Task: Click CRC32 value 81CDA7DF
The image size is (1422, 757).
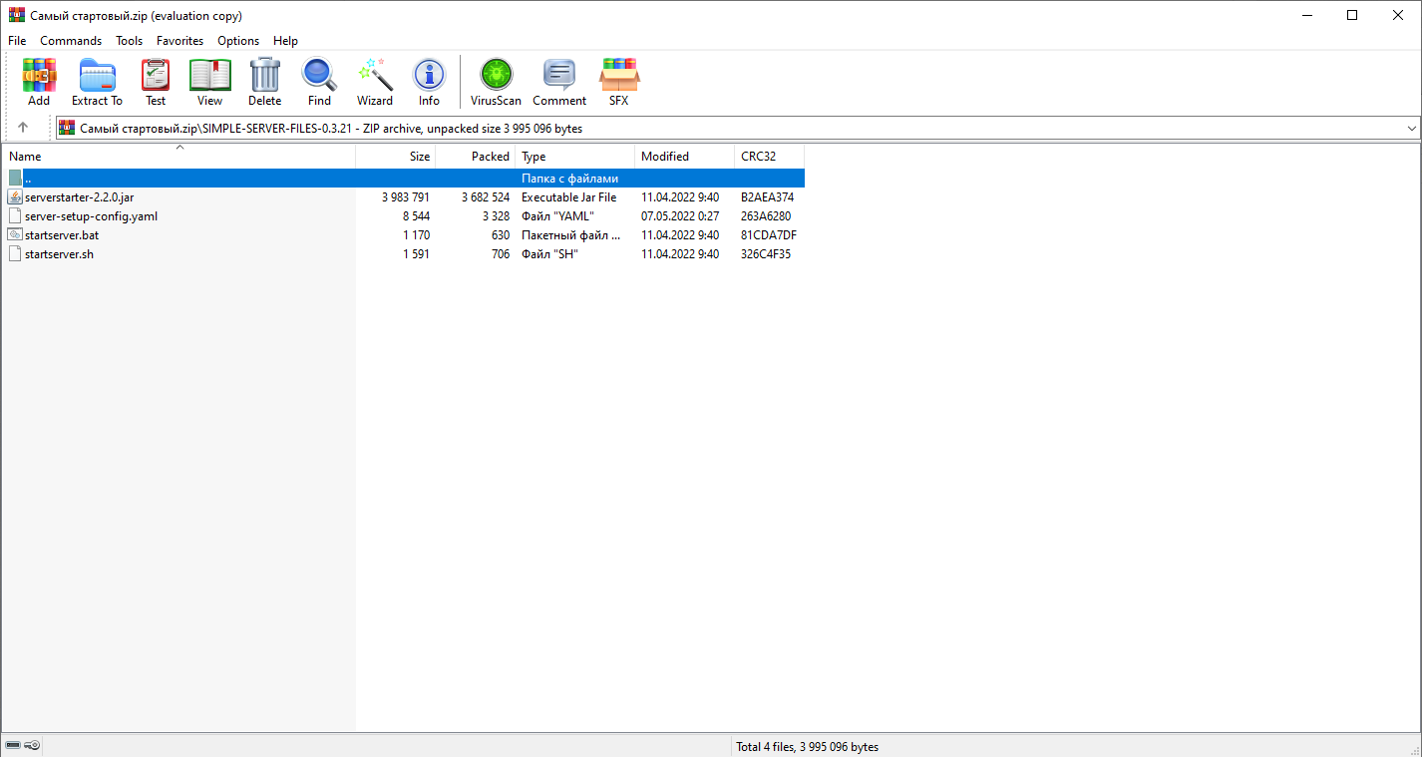Action: tap(769, 235)
